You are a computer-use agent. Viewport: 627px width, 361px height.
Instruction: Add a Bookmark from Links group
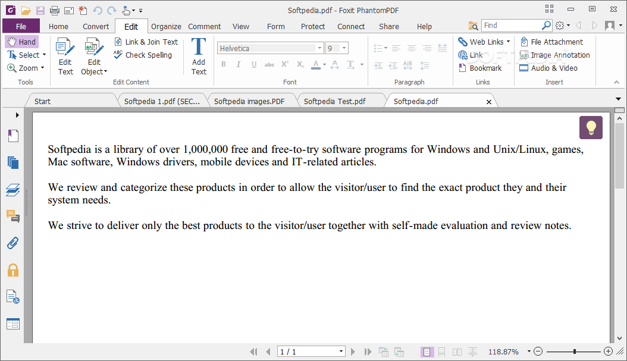tap(480, 68)
